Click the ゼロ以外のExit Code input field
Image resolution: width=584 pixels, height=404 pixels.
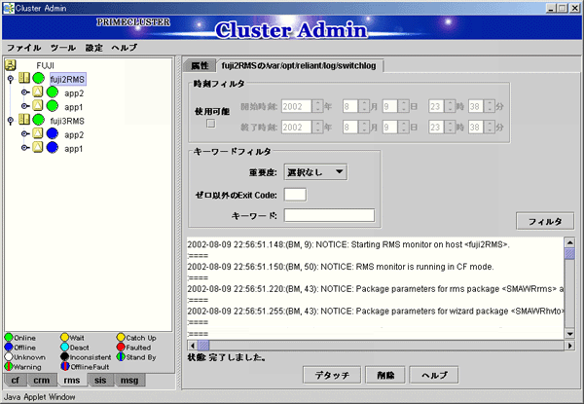295,195
